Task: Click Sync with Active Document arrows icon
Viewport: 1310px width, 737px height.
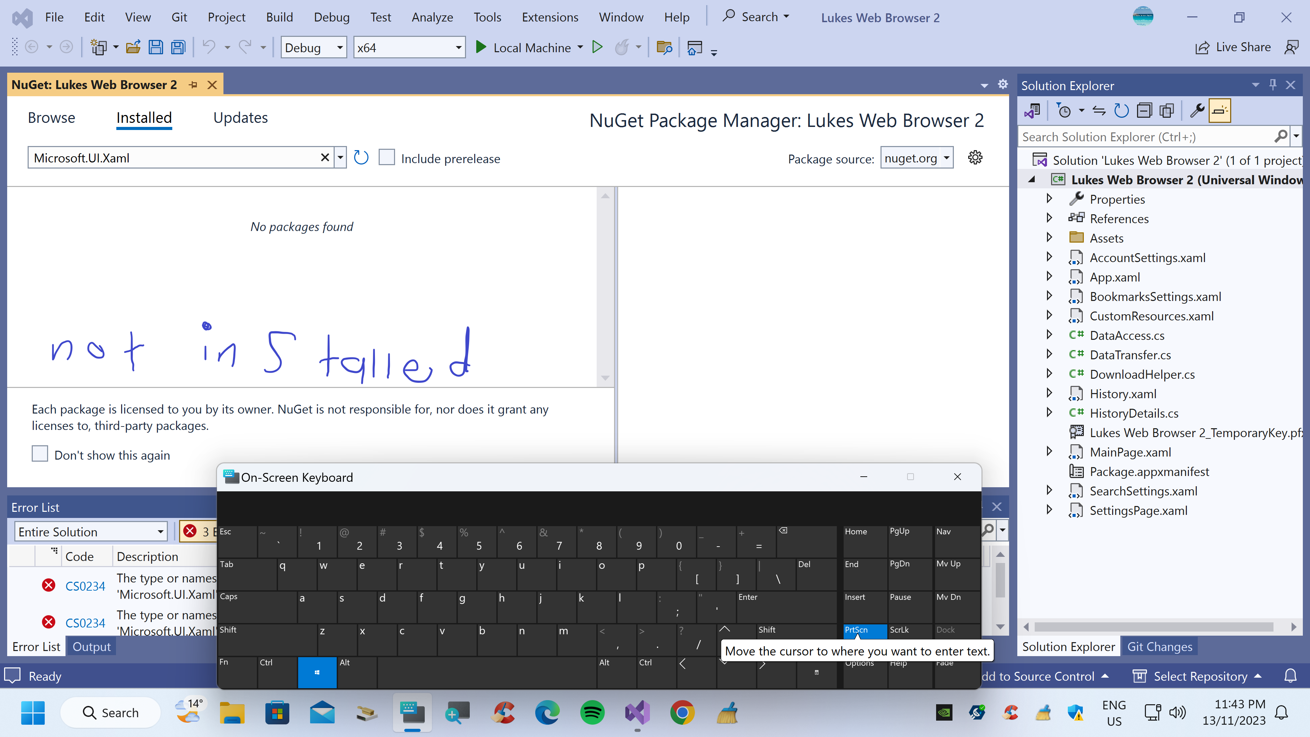Action: pos(1098,110)
